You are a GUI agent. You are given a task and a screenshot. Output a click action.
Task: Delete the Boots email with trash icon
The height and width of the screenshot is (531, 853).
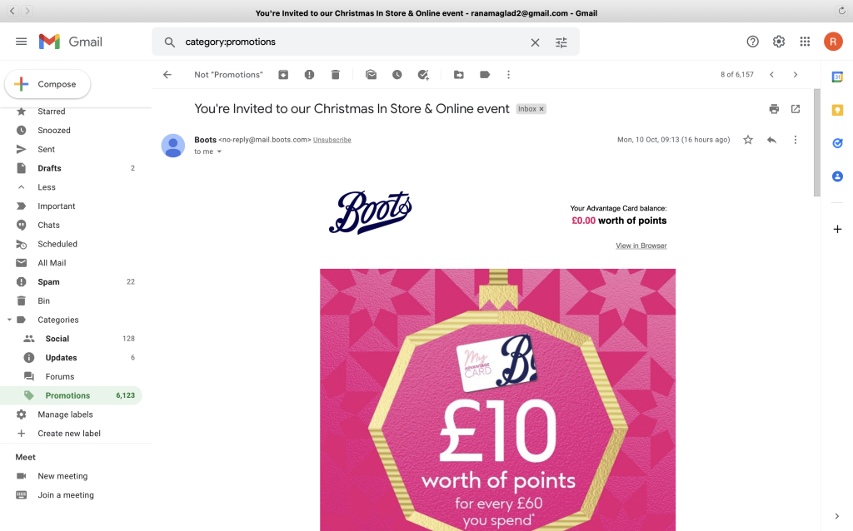point(336,75)
